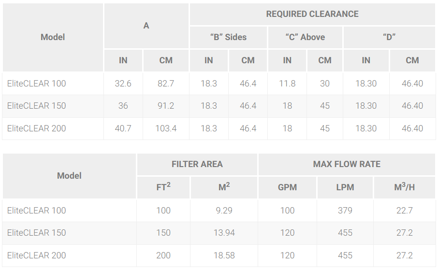
Task: Click the 11.8 inch "C" Above value
Action: (287, 84)
